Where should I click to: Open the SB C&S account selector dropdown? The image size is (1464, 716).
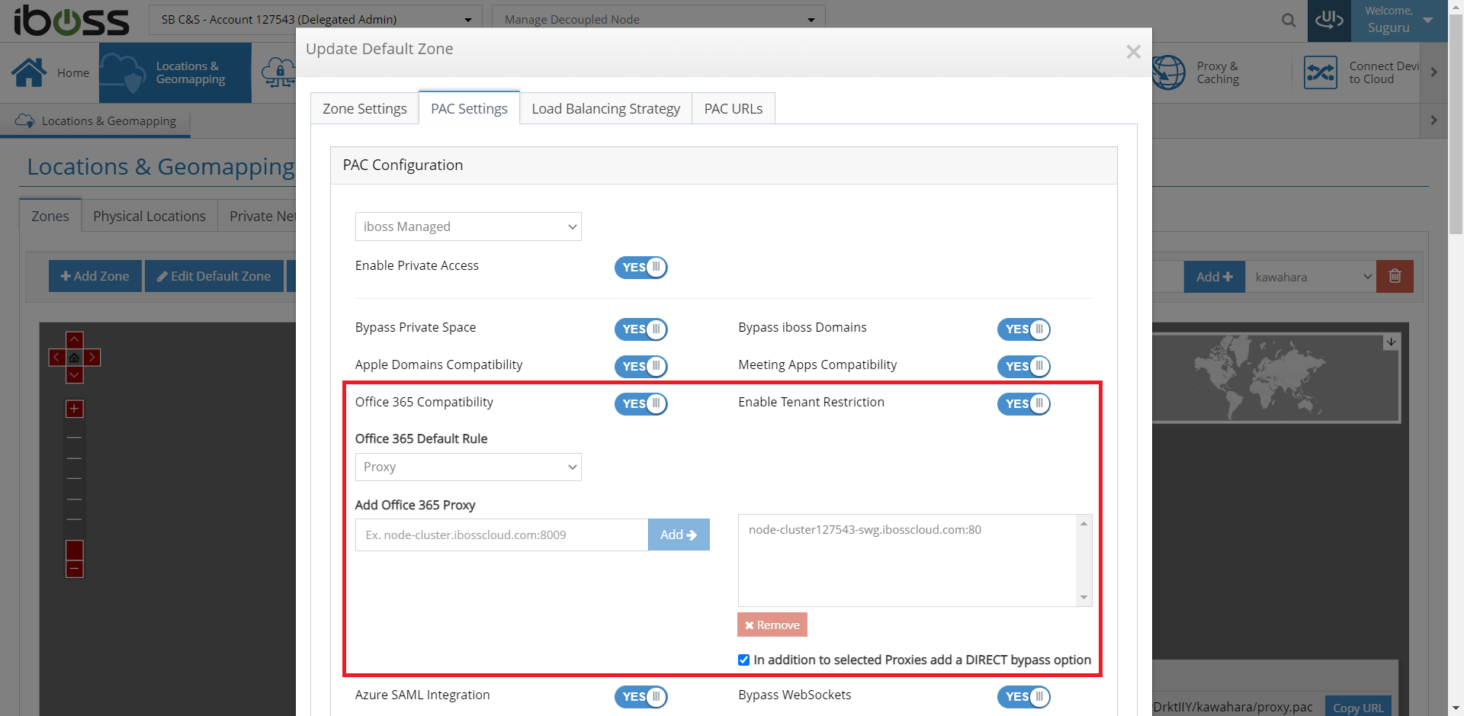point(316,20)
